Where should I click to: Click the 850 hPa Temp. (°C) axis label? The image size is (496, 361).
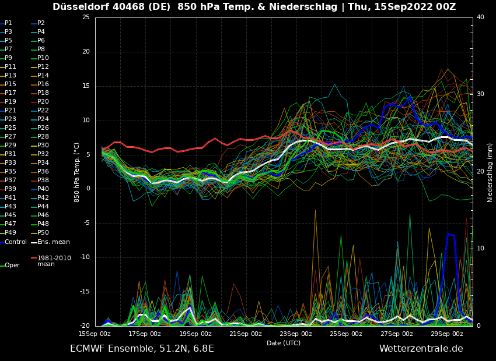coord(77,172)
